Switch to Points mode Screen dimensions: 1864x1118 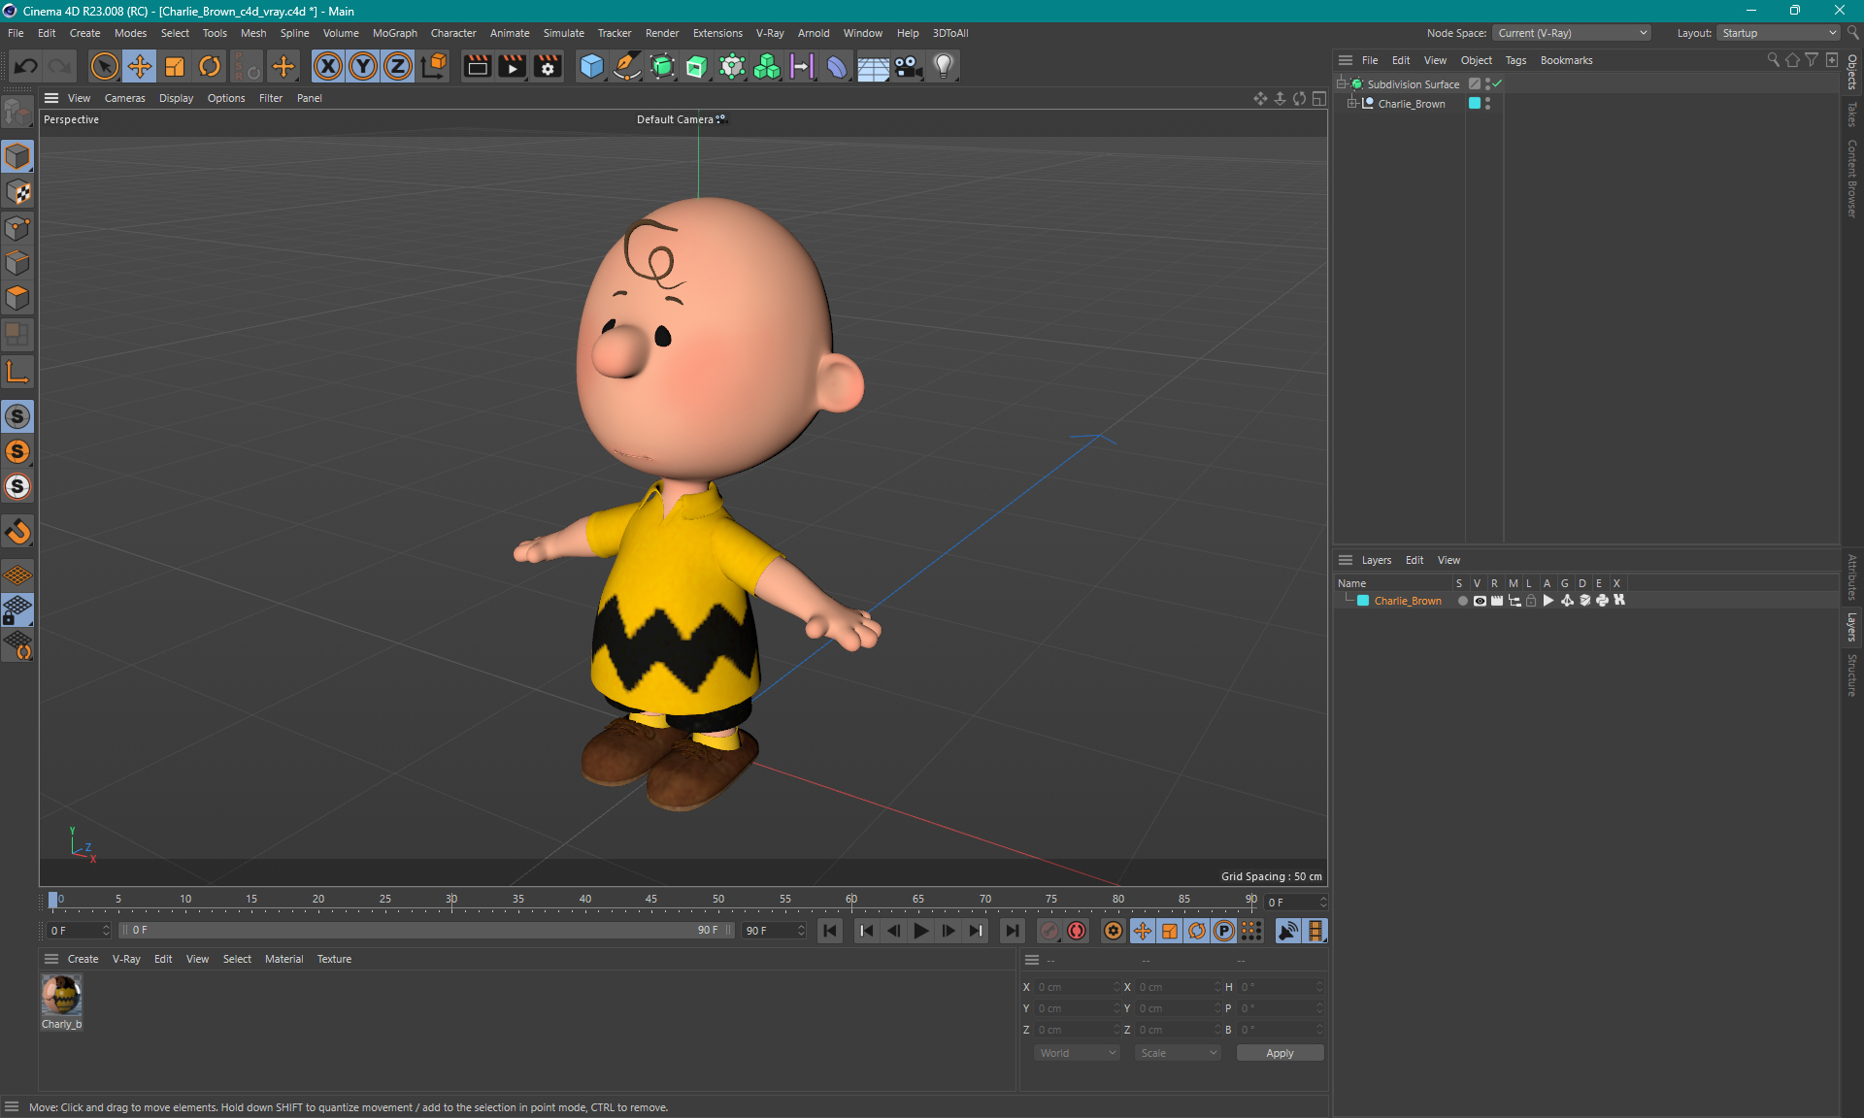click(x=17, y=228)
